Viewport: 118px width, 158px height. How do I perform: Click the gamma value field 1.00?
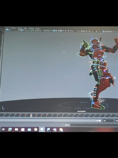[x=99, y=31]
